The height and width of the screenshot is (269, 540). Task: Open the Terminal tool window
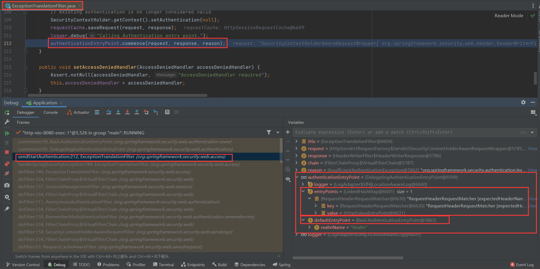[x=163, y=265]
